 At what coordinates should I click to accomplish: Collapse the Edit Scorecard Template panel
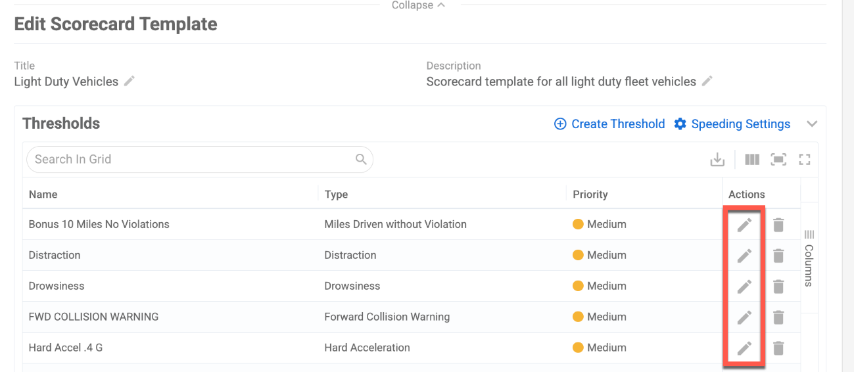(x=419, y=5)
